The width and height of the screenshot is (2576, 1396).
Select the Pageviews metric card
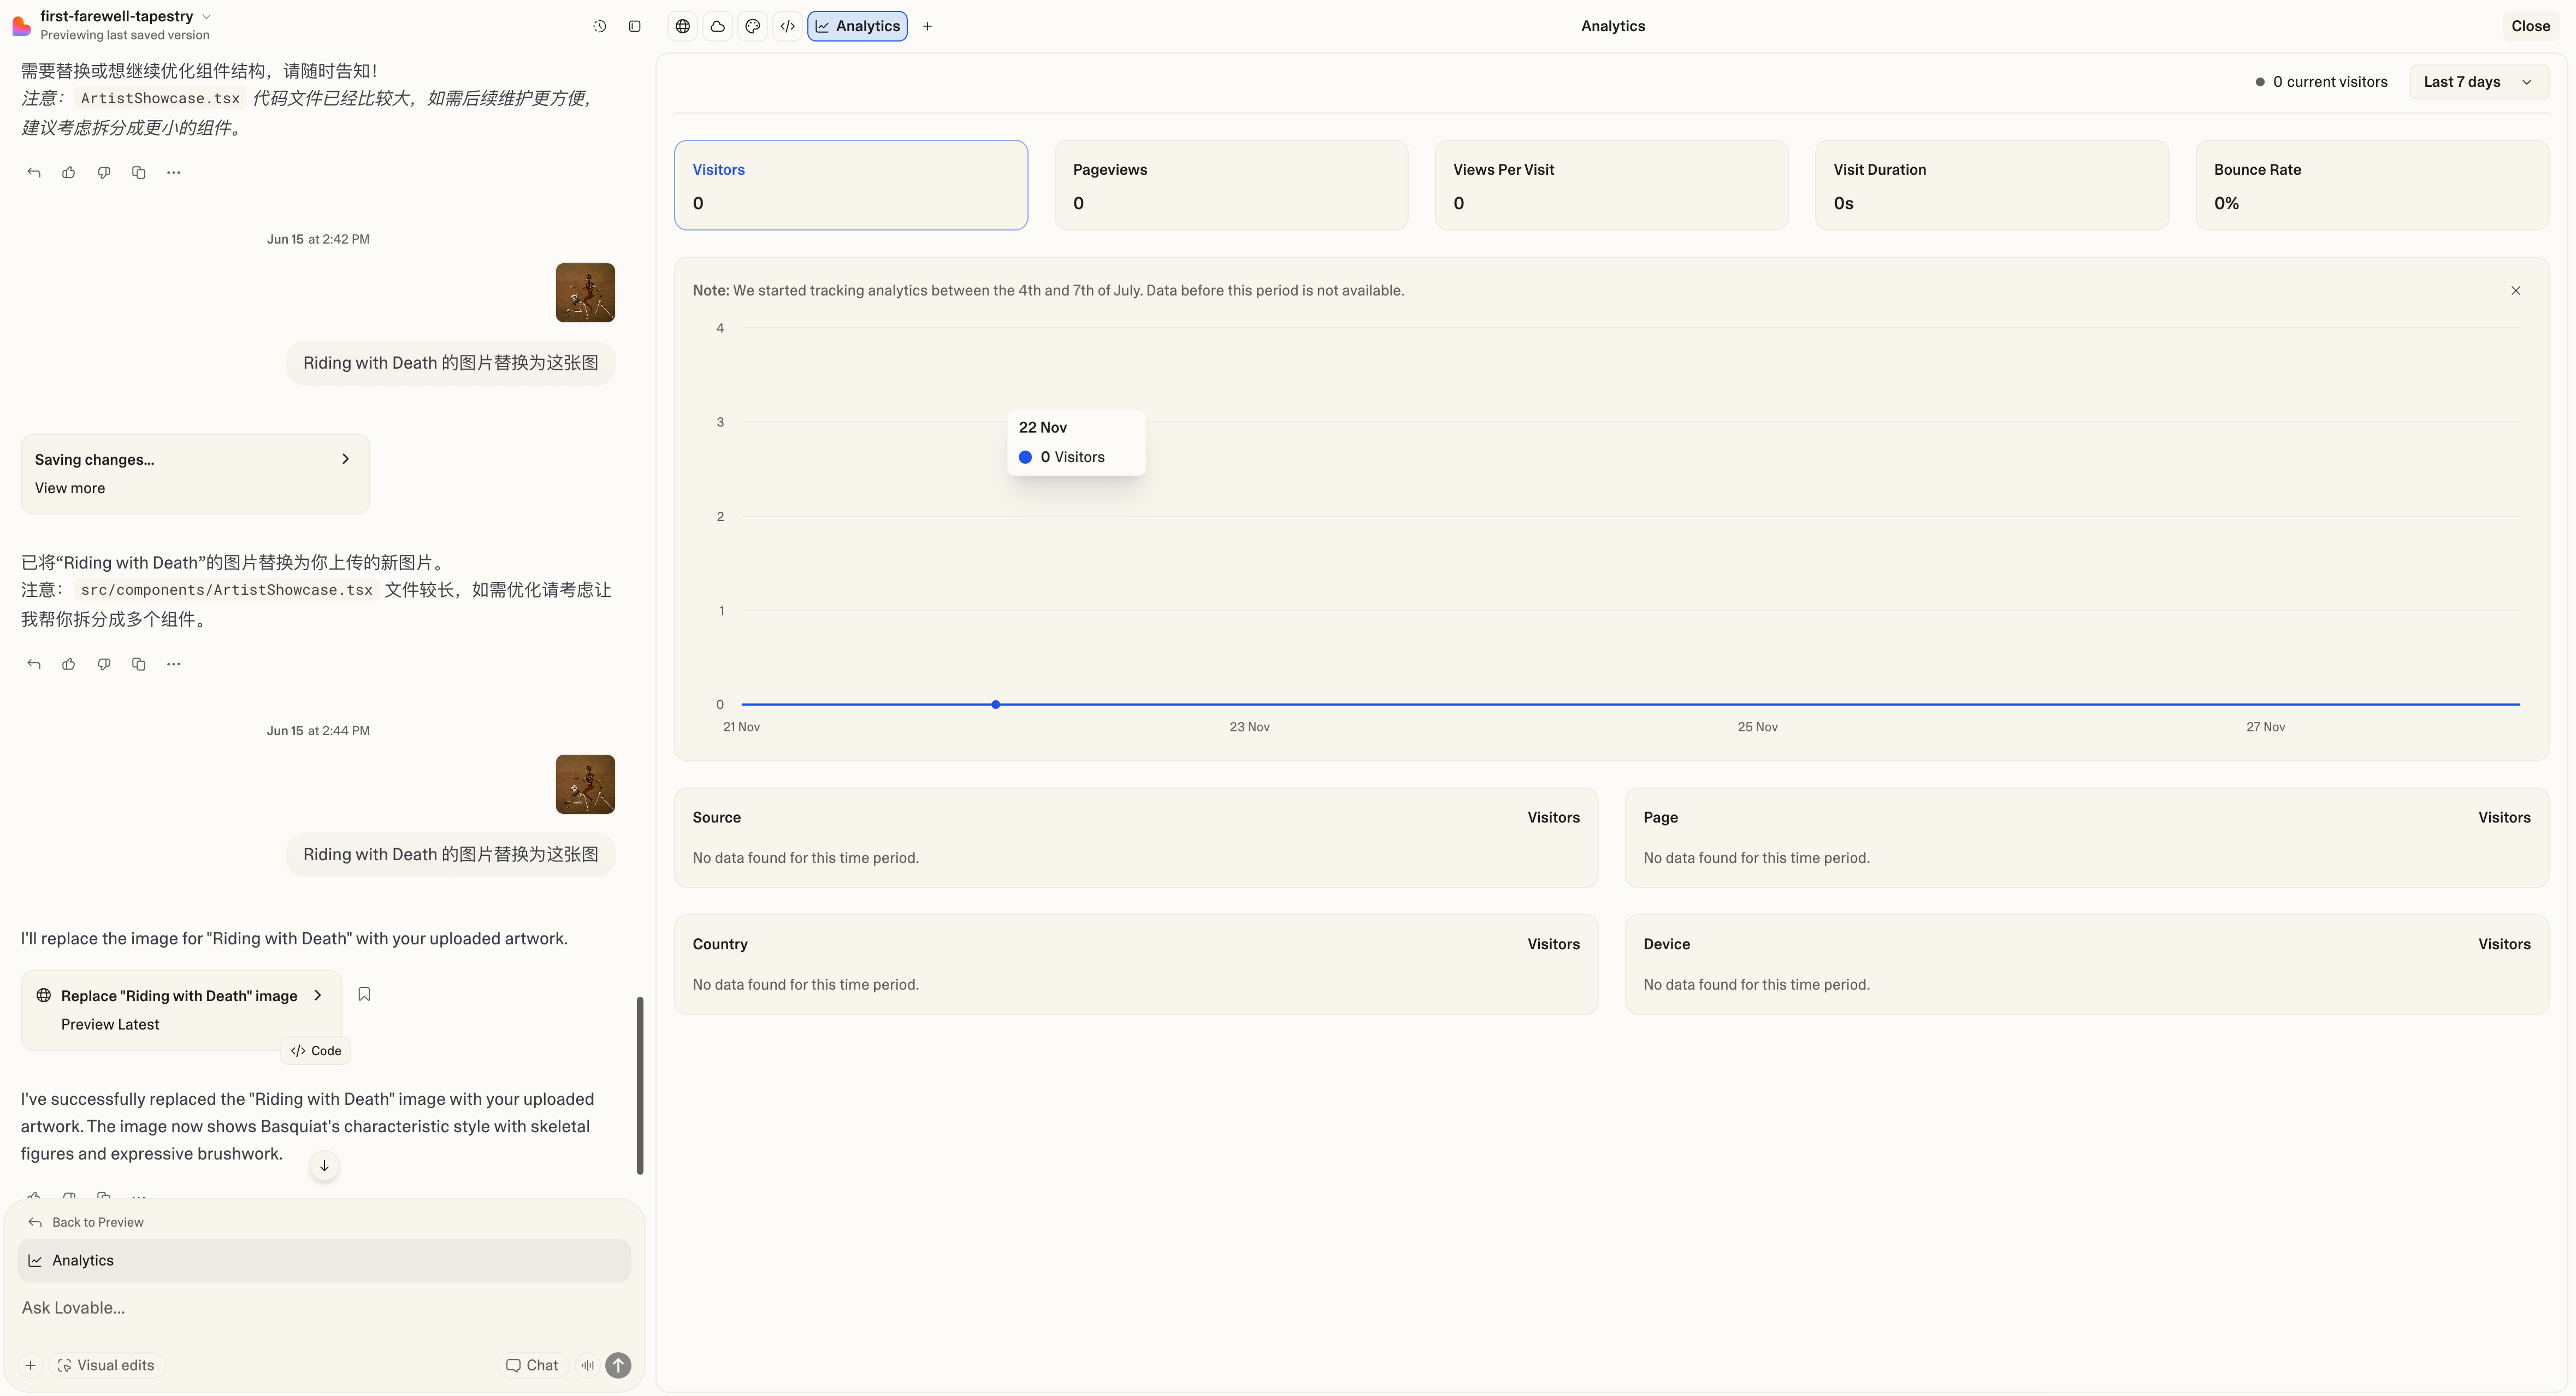(x=1230, y=185)
